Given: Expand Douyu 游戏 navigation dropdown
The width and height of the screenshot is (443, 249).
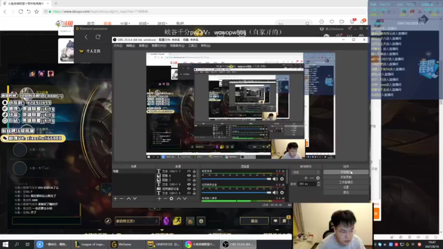Looking at the screenshot, I should click(162, 23).
